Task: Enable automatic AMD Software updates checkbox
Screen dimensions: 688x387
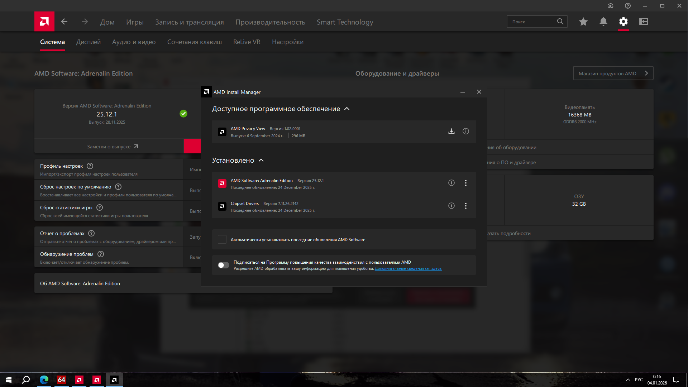Action: pos(222,240)
